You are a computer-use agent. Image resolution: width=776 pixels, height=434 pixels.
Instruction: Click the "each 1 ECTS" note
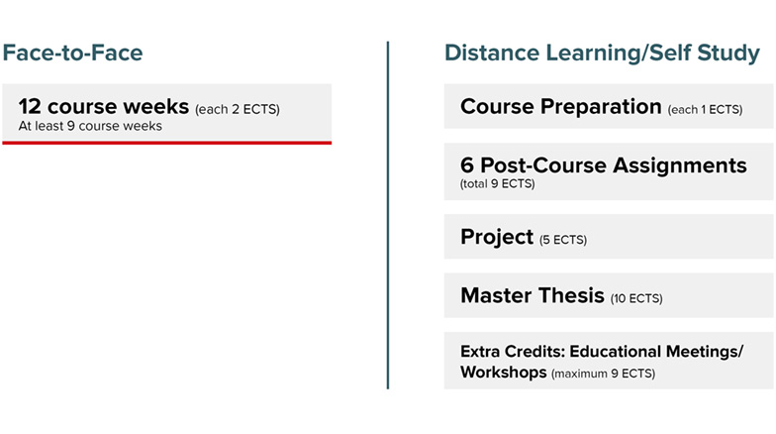[705, 109]
